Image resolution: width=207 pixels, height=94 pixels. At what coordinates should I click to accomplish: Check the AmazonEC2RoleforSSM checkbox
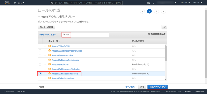tap(40, 46)
